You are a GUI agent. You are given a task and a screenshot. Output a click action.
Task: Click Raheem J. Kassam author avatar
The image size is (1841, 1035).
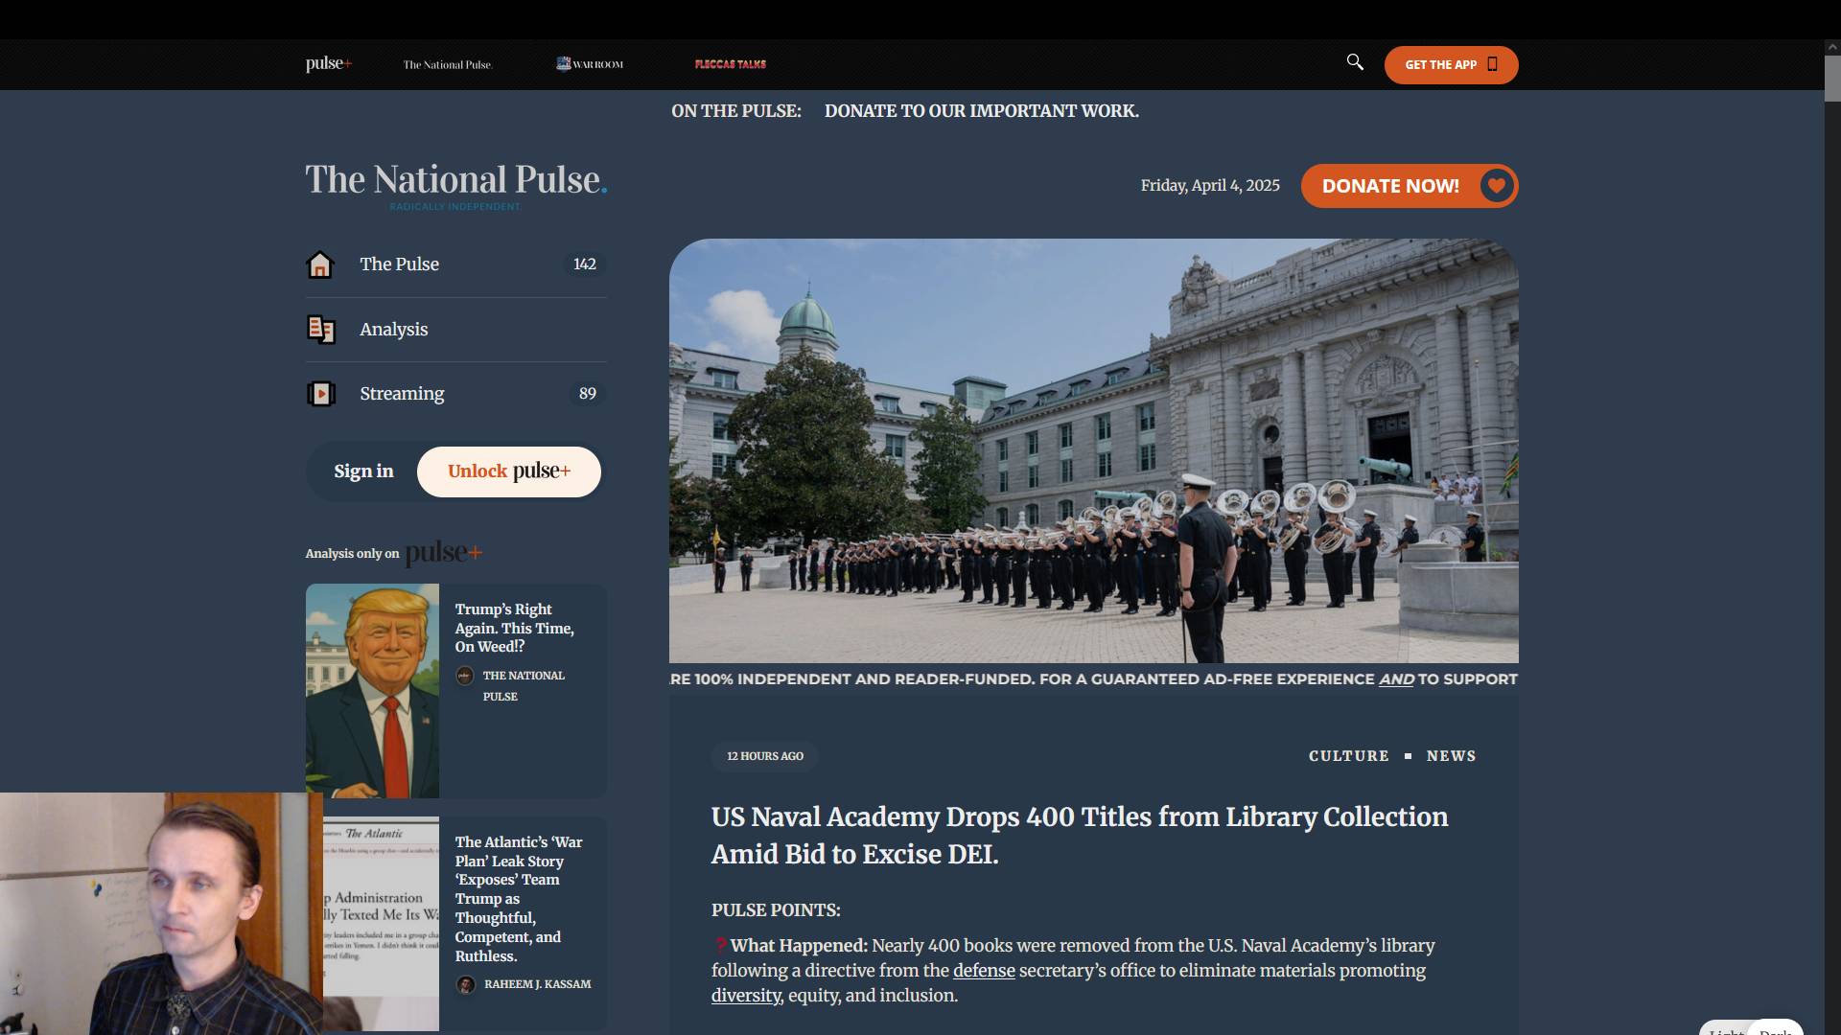(466, 985)
